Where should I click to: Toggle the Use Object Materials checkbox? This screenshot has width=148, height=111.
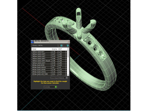59,78
